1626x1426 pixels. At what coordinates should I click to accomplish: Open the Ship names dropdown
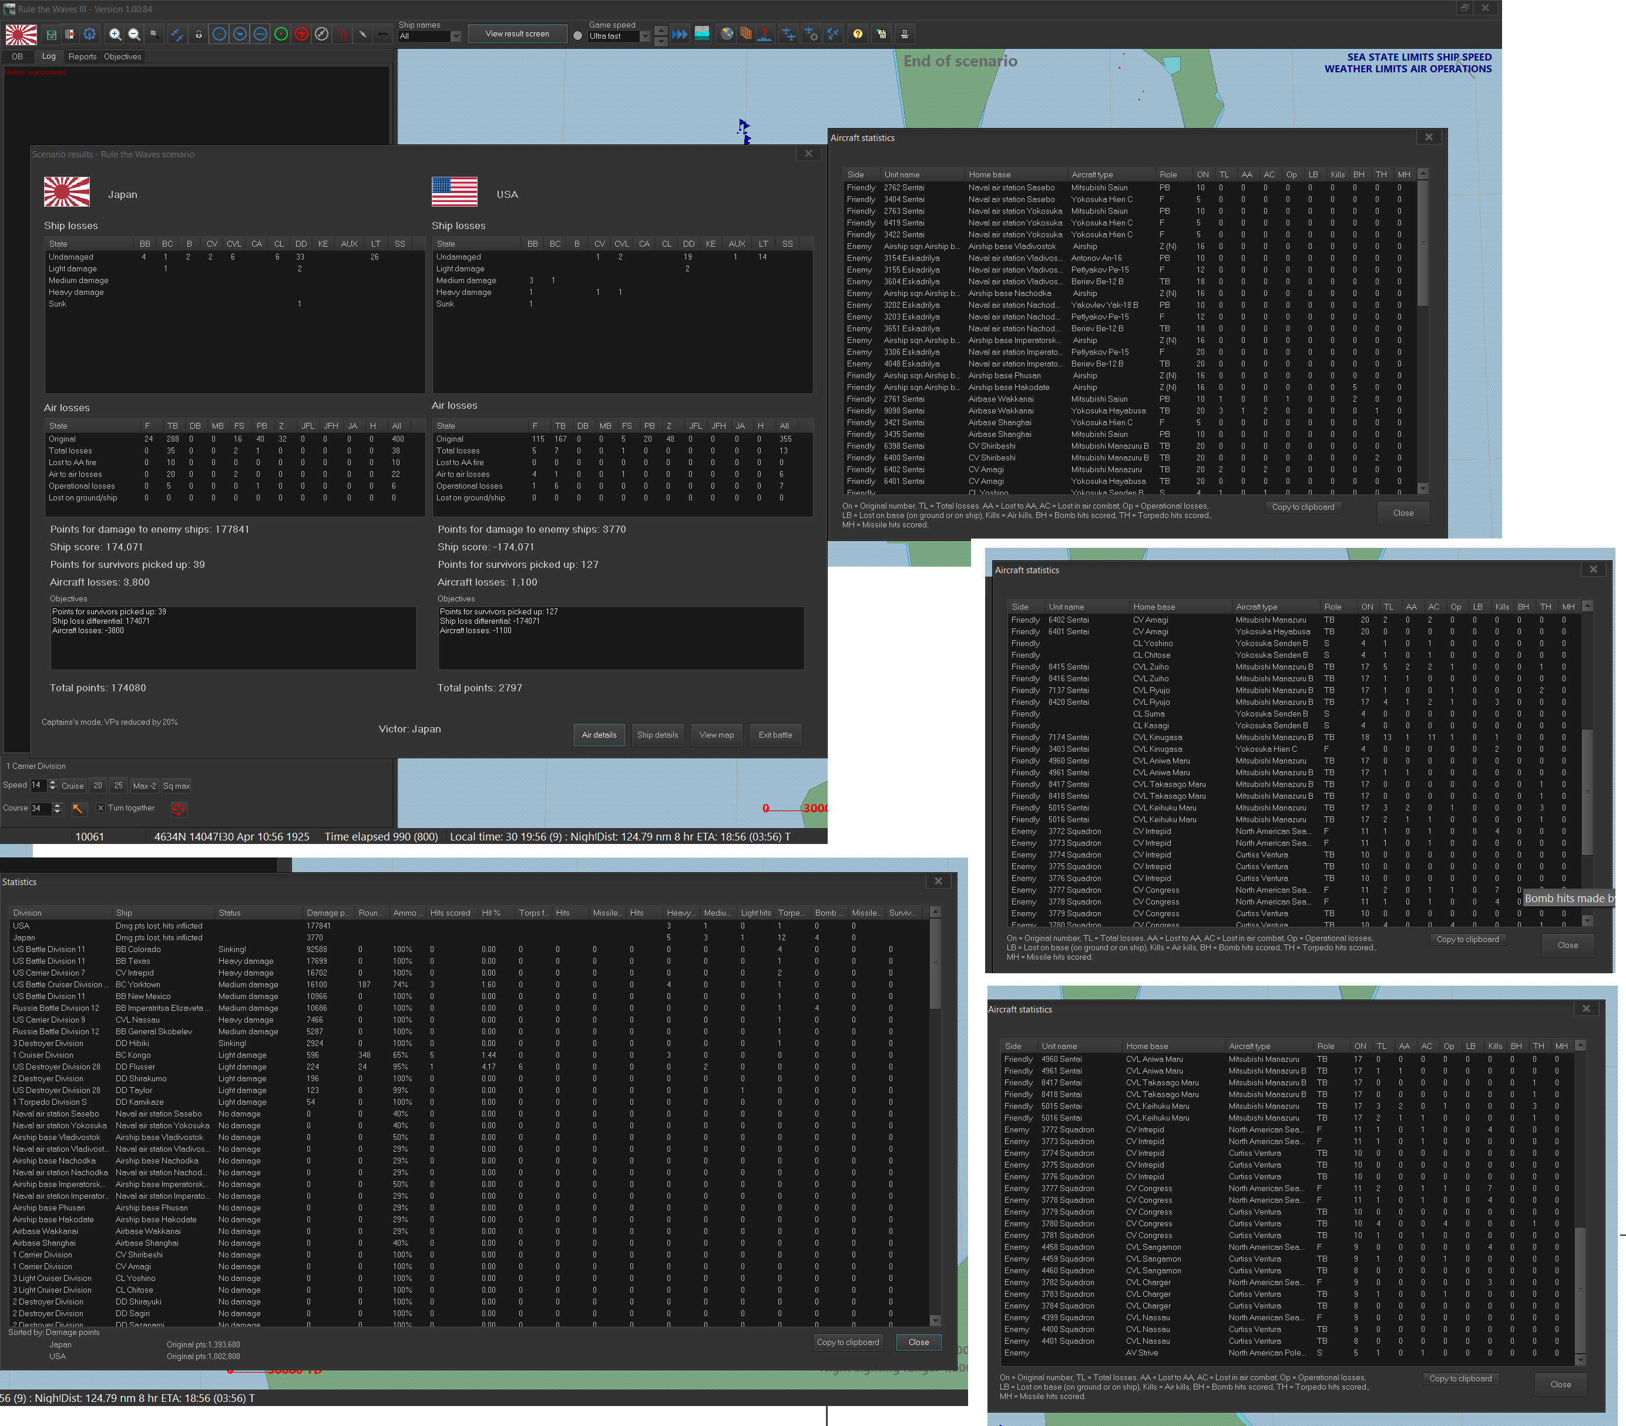pos(456,36)
